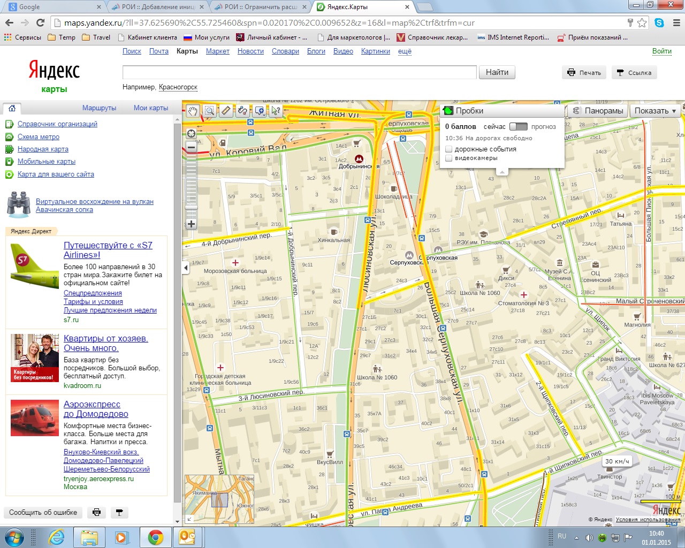Switch to the Маршруты tab
The image size is (685, 548).
click(x=99, y=108)
